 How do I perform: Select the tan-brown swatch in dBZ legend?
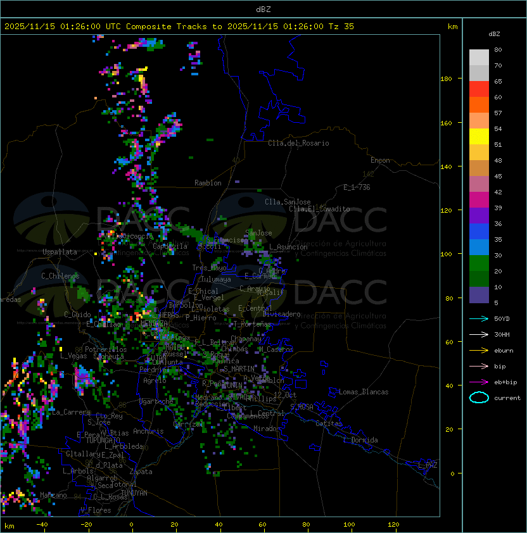coord(479,168)
